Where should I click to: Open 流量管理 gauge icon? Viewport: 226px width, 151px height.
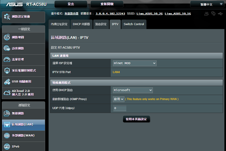coord(7,59)
